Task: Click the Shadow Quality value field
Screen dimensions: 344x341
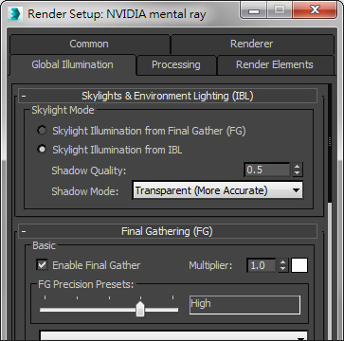Action: [x=267, y=170]
